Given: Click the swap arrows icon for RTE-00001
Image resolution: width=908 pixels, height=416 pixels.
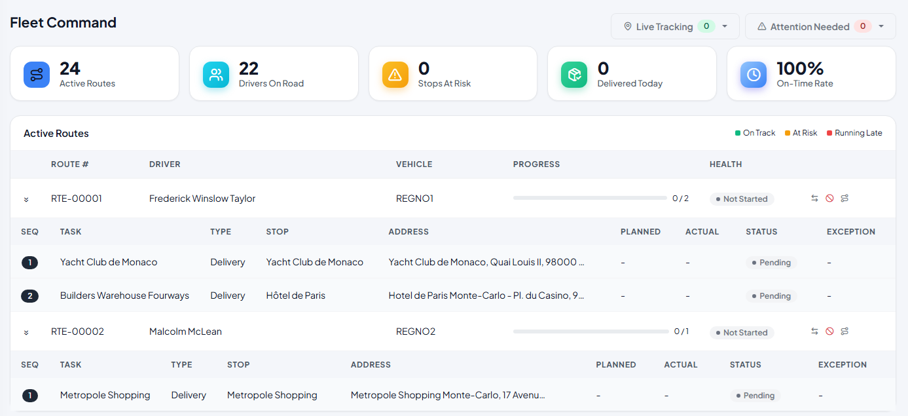Looking at the screenshot, I should [x=814, y=199].
